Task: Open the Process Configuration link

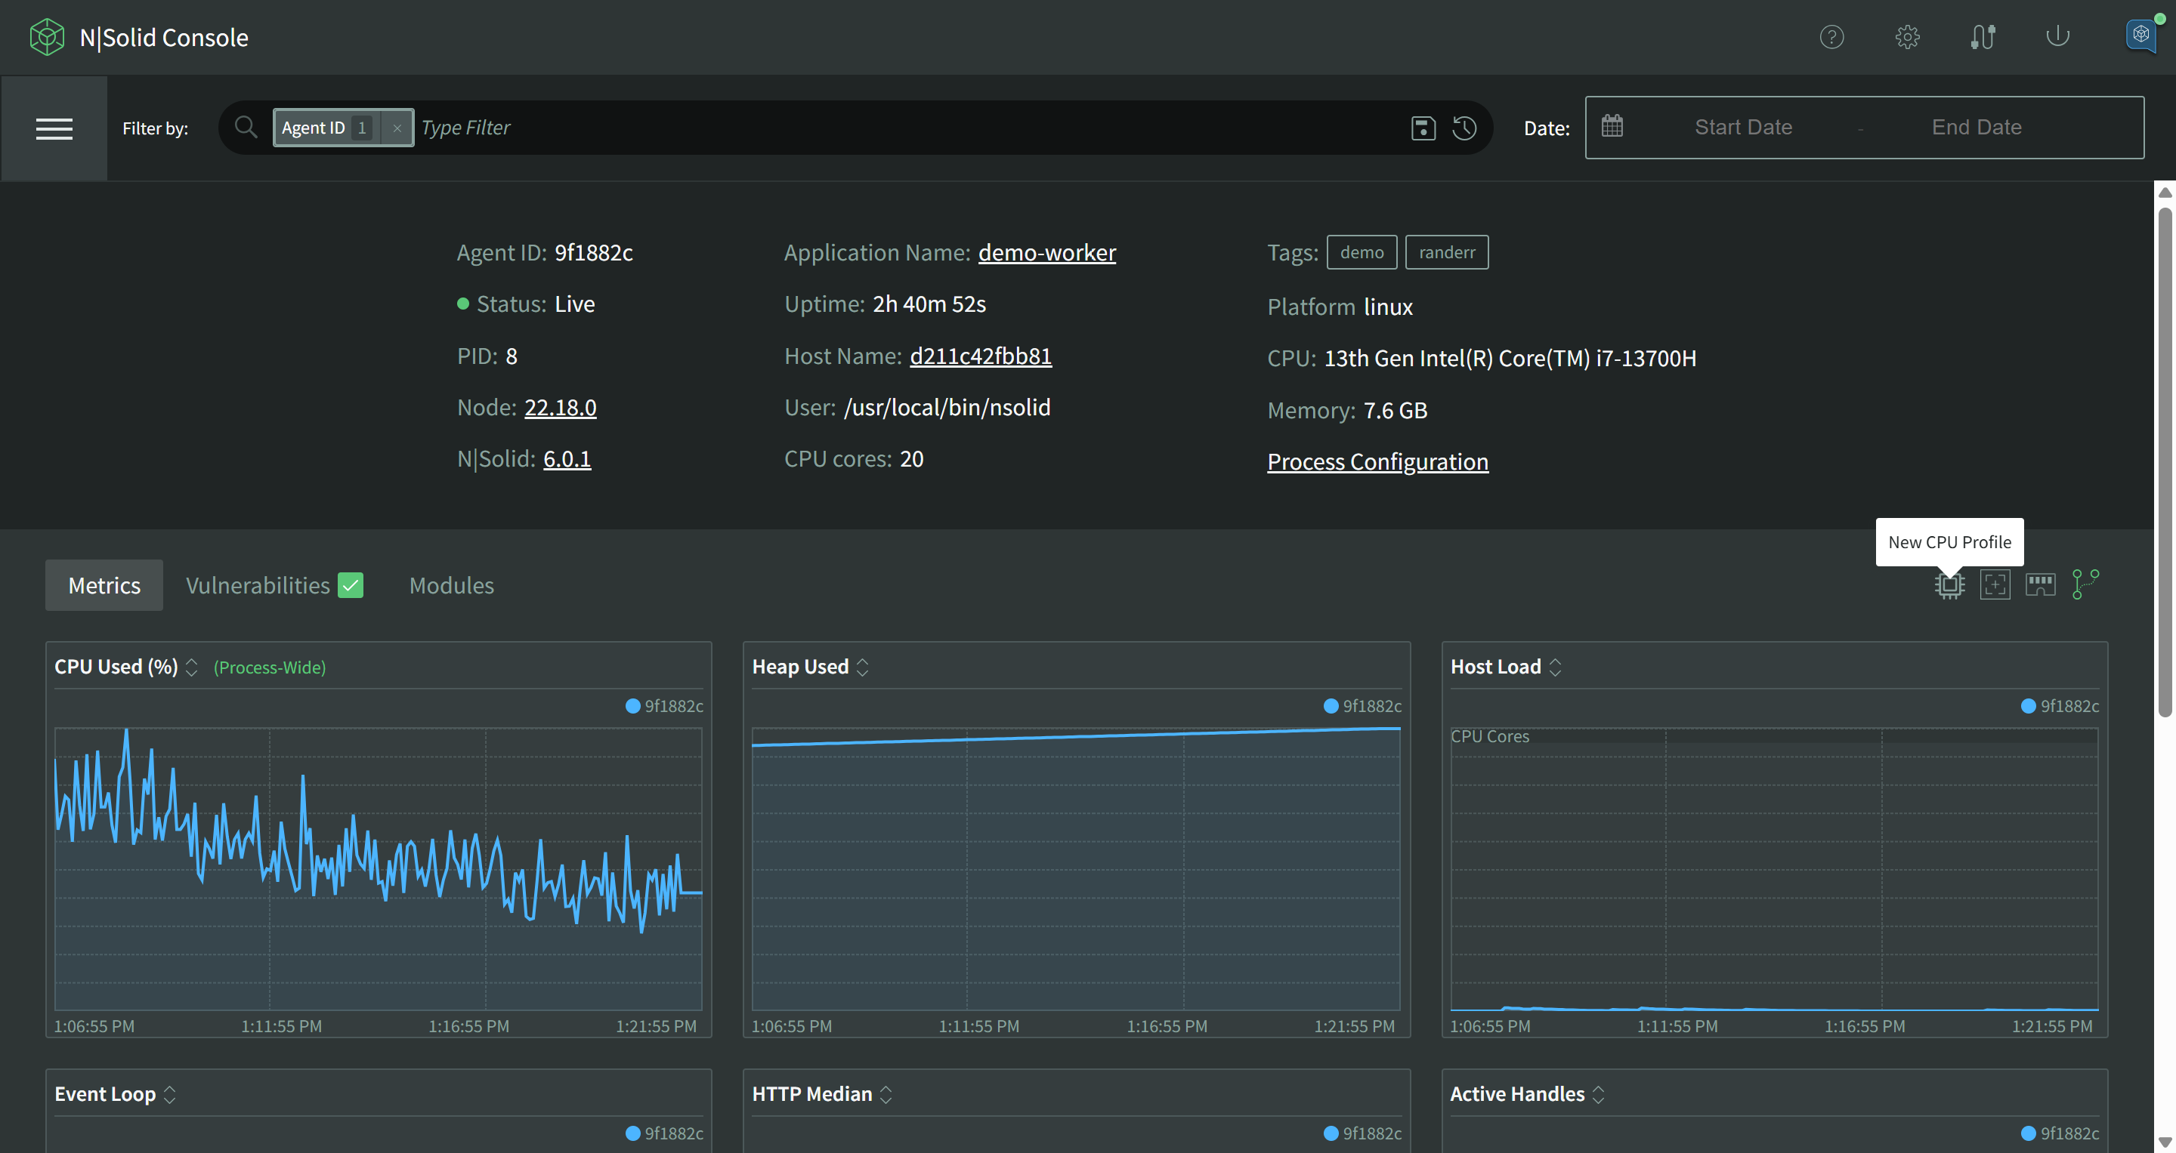Action: [x=1377, y=461]
